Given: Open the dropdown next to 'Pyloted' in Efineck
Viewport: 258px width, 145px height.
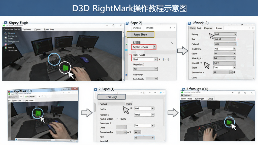Looking at the screenshot, I should 225,44.
